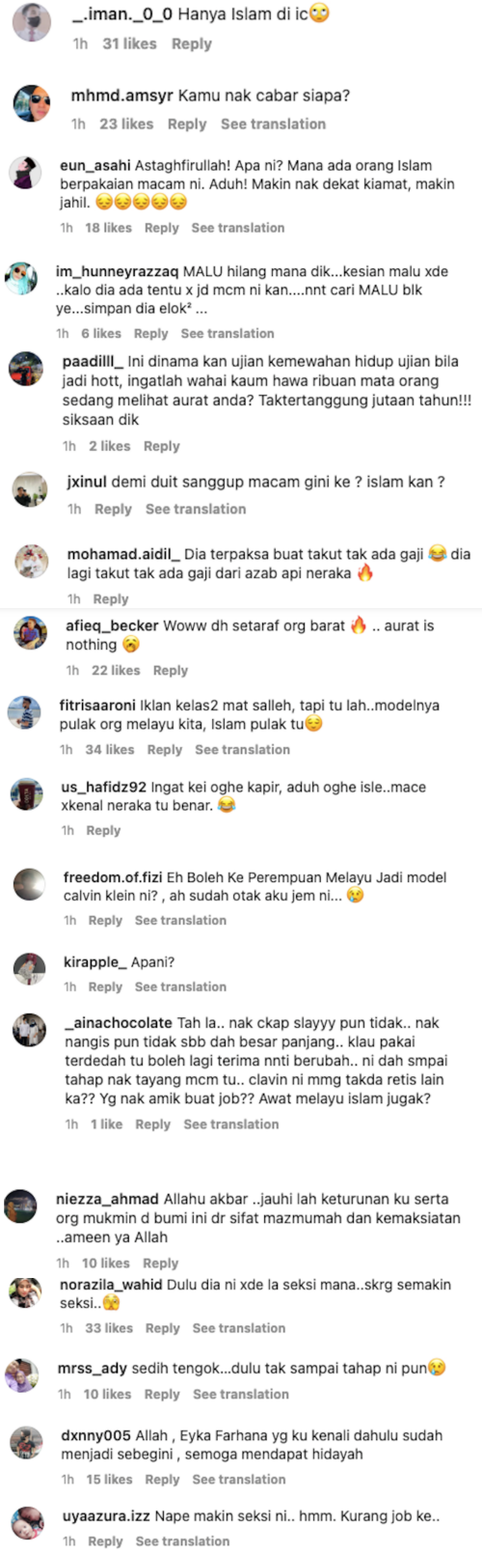Screen dimensions: 482x1554
Task: Reply to jxinul comment
Action: pos(113,509)
